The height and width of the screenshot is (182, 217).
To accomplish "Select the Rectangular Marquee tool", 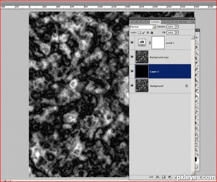I will pos(197,42).
